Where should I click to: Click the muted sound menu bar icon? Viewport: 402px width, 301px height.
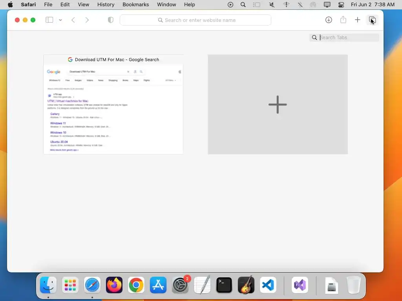click(x=272, y=5)
